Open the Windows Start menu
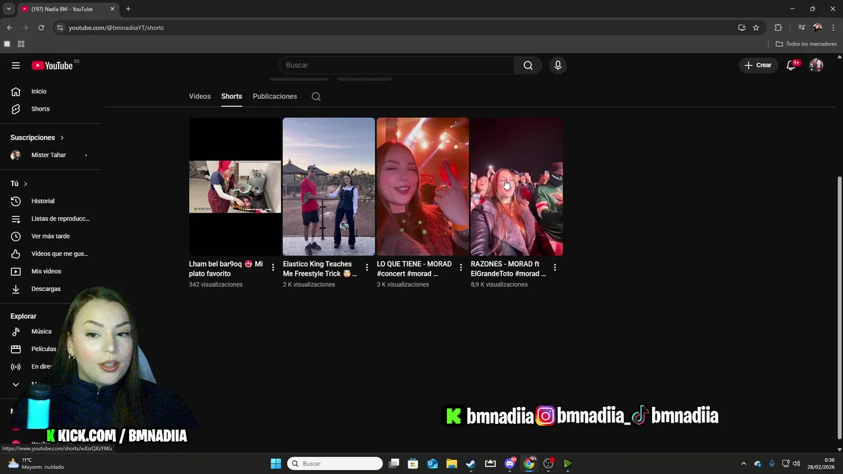 tap(276, 463)
